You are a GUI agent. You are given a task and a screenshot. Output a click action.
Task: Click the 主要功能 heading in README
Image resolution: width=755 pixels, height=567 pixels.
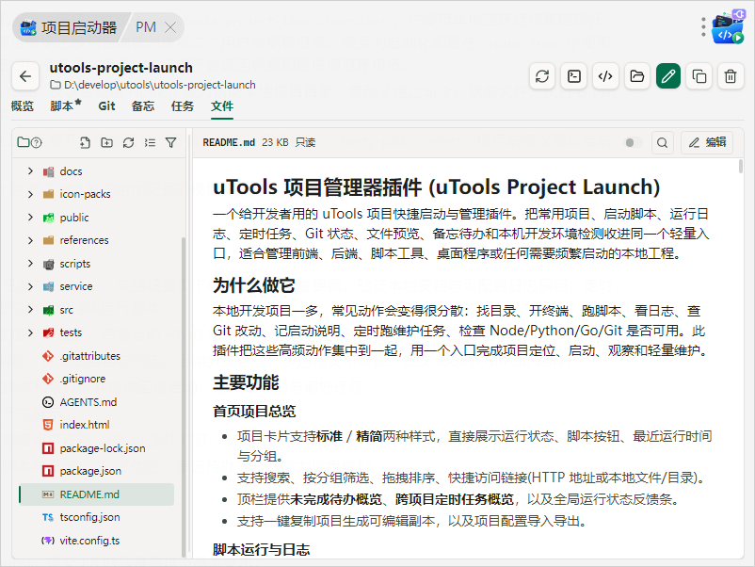(x=246, y=382)
